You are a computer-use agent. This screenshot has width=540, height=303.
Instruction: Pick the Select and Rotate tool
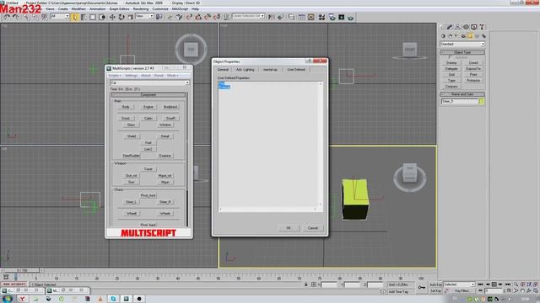click(121, 17)
